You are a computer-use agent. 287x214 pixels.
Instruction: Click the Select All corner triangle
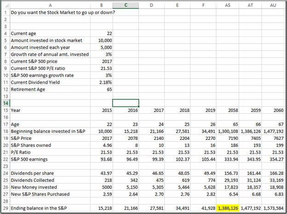[6, 6]
